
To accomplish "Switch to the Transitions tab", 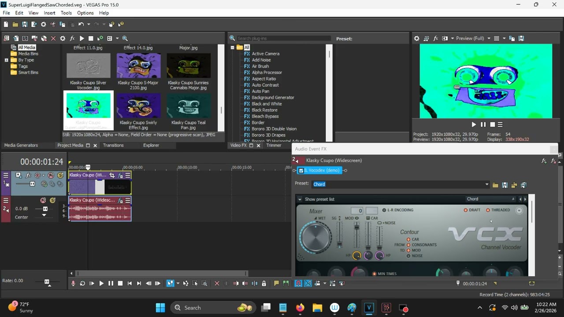I will [x=113, y=145].
